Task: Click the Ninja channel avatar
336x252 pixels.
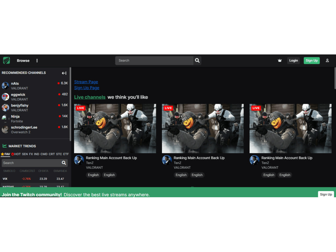Action: (5, 119)
